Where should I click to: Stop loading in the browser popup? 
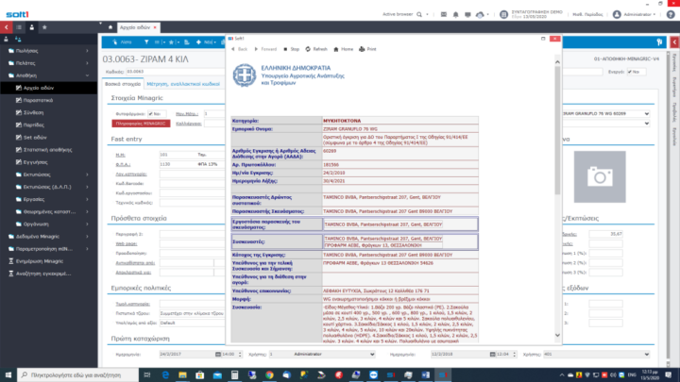(x=292, y=49)
